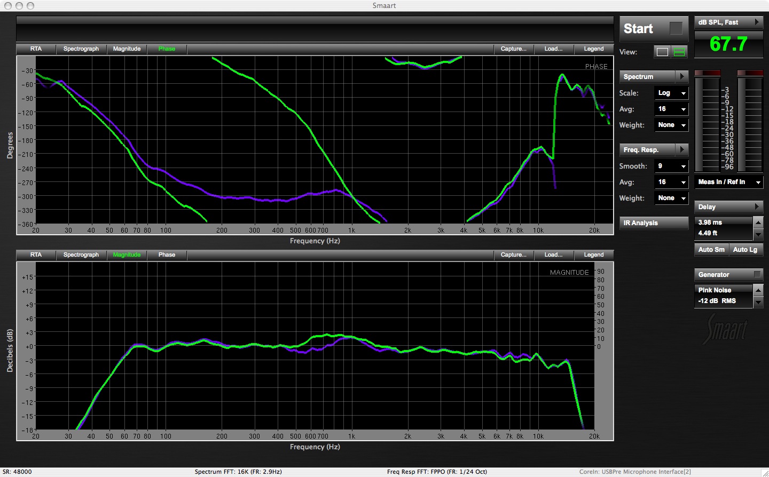Open the Spectrum Weight None dropdown
The image size is (769, 477).
[671, 125]
